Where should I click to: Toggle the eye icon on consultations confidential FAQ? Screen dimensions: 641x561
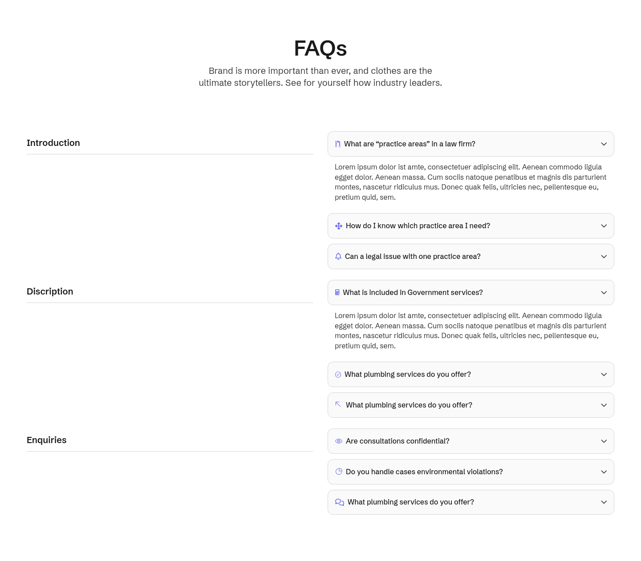339,441
